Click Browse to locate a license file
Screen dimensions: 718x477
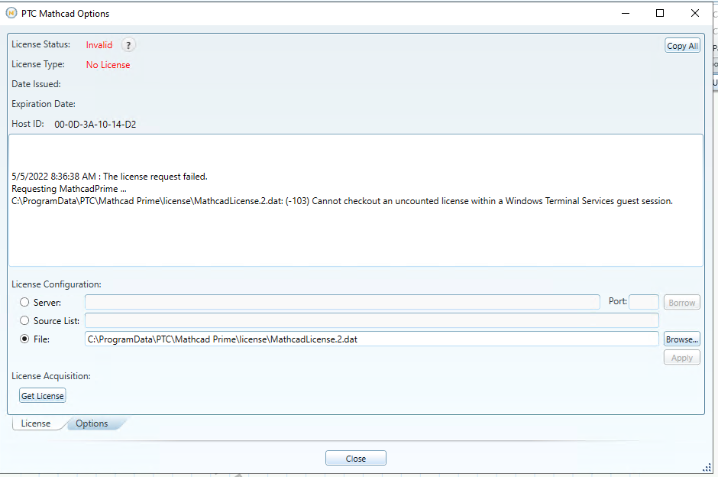point(681,339)
